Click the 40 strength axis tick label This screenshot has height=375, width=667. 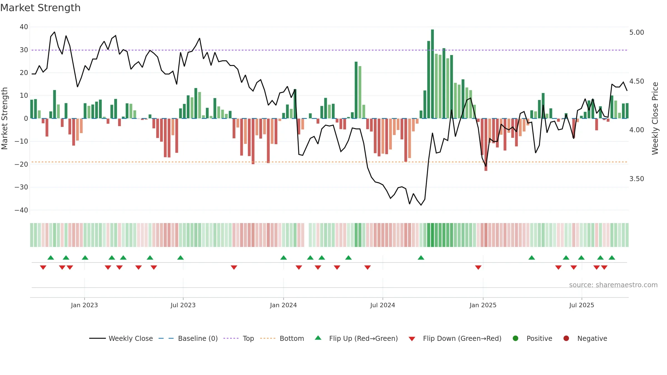(24, 27)
